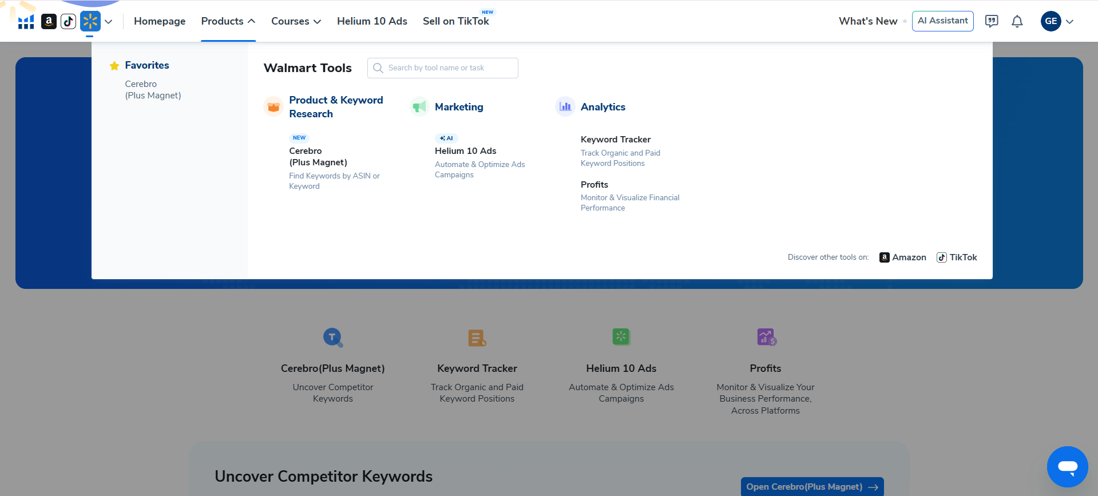The height and width of the screenshot is (496, 1098).
Task: Collapse the Products menu
Action: point(228,21)
